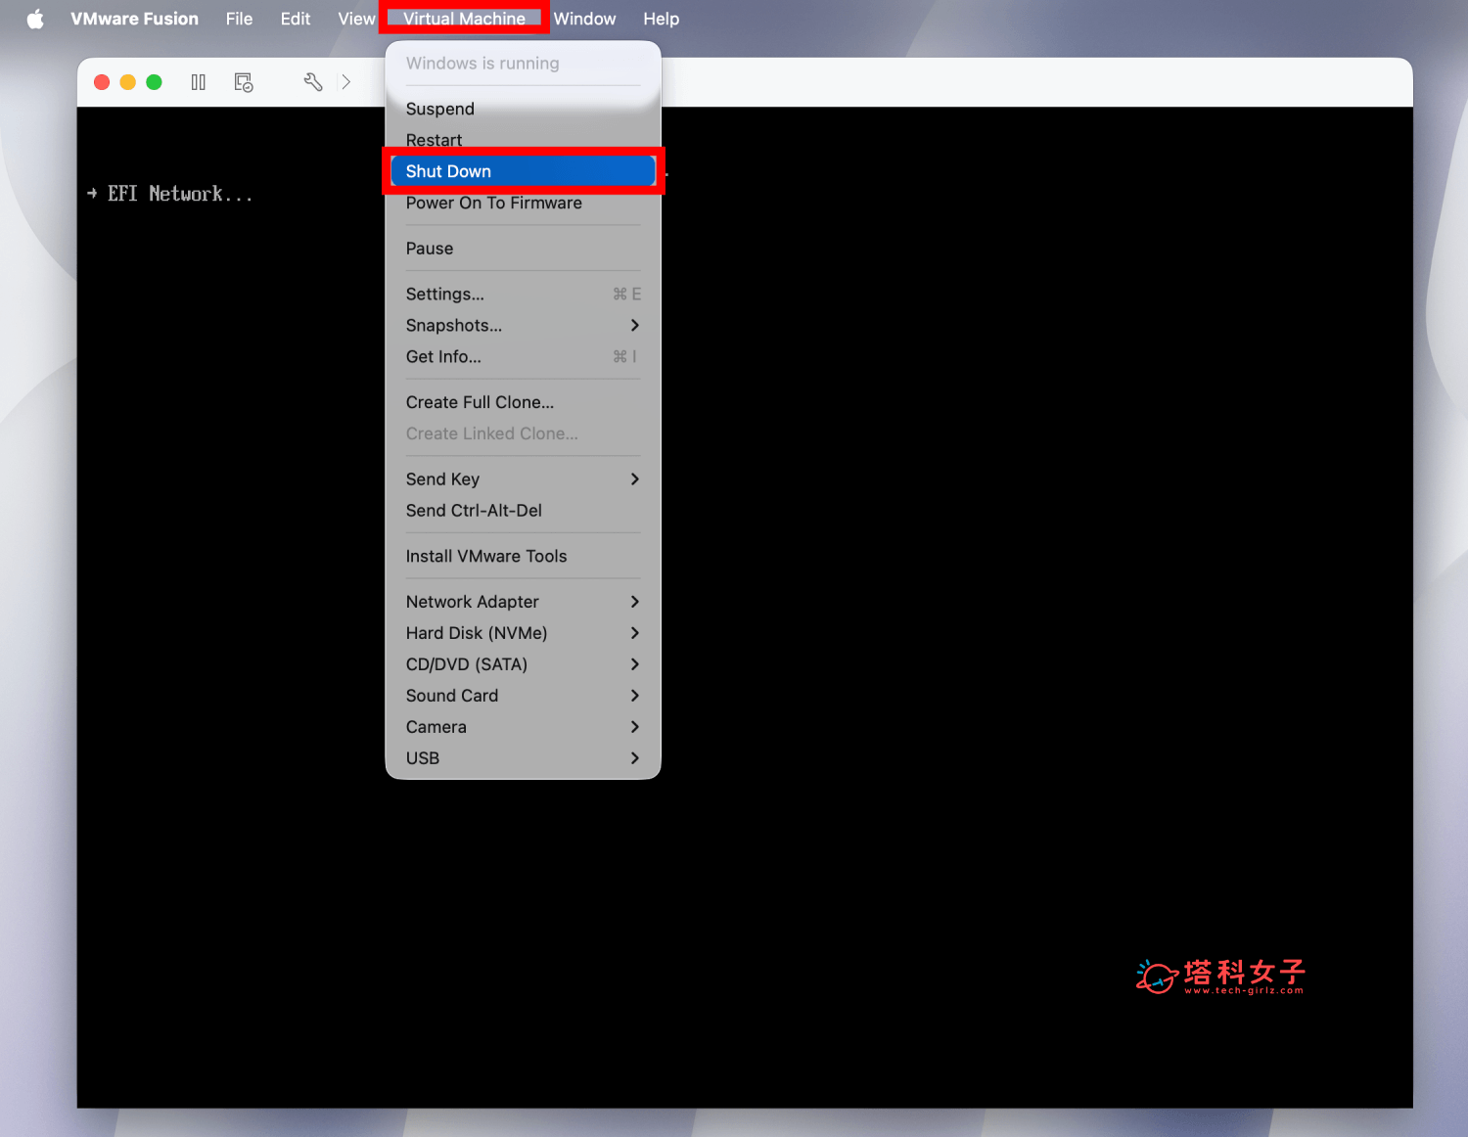Viewport: 1468px width, 1137px height.
Task: Expand the Camera submenu
Action: coord(523,726)
